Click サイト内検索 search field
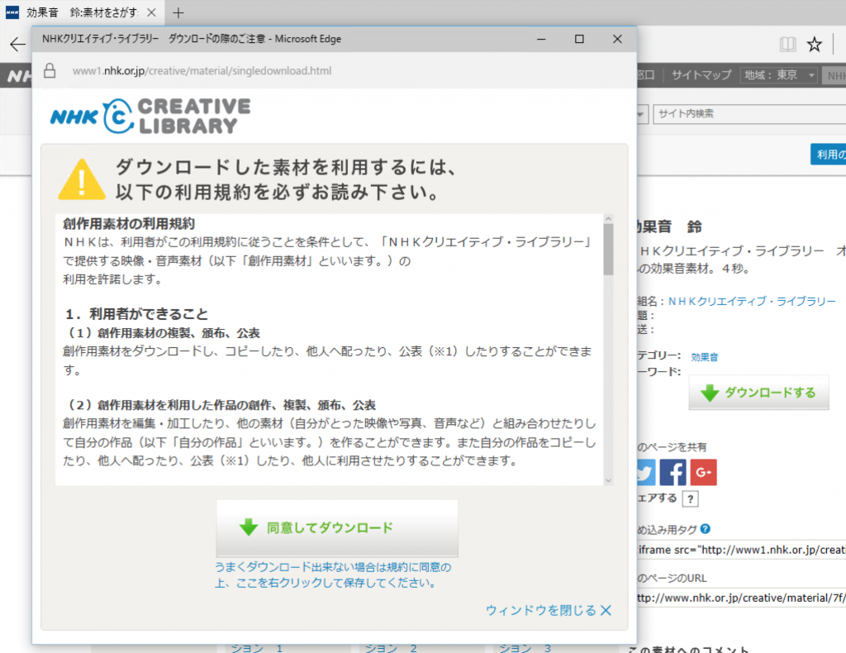The image size is (846, 653). [x=749, y=114]
